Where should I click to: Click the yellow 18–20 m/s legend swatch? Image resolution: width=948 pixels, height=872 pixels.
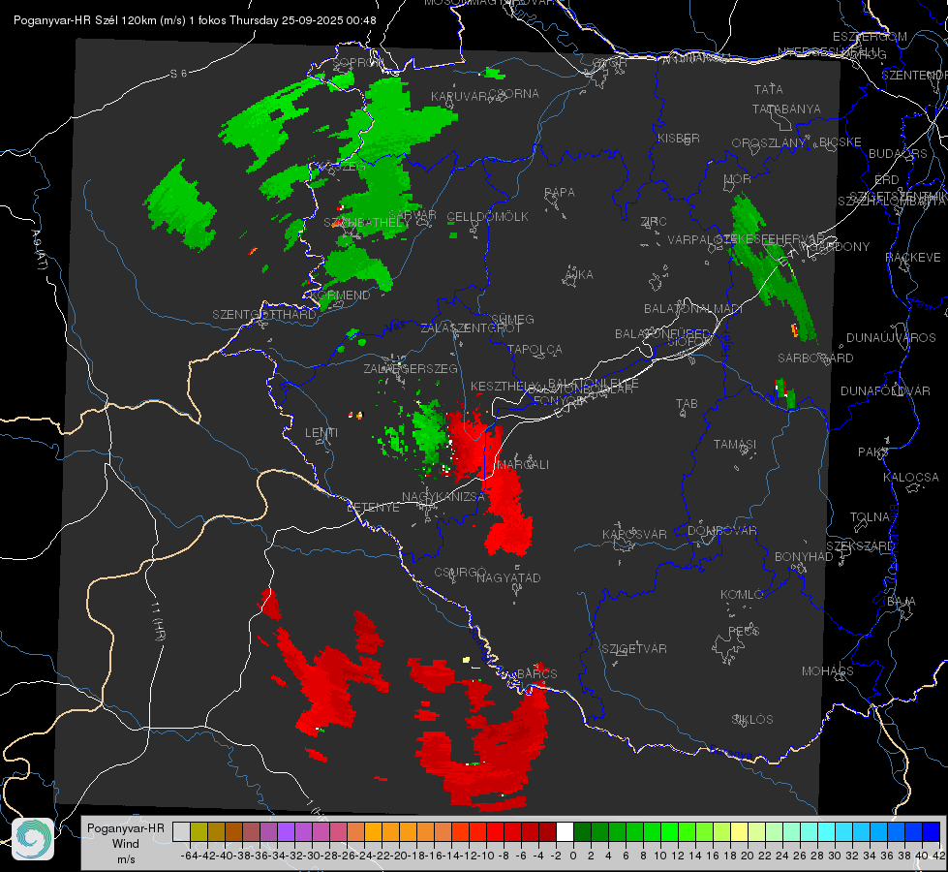point(740,831)
